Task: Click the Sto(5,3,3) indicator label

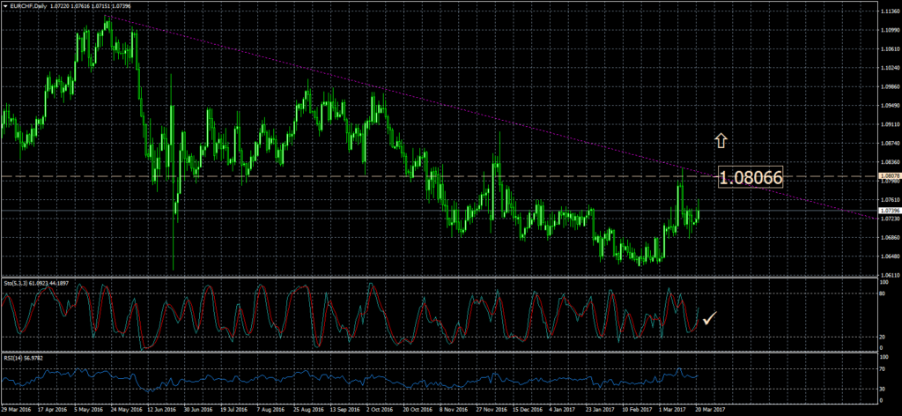Action: [x=19, y=284]
